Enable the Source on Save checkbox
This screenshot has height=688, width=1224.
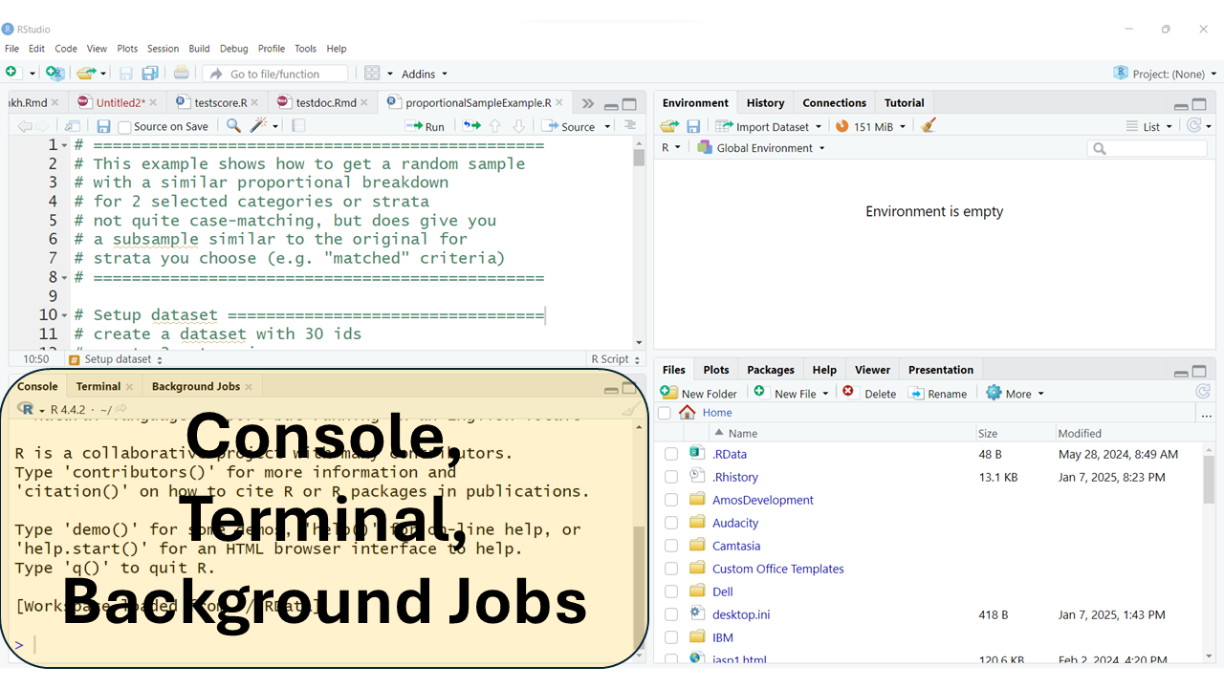click(124, 127)
